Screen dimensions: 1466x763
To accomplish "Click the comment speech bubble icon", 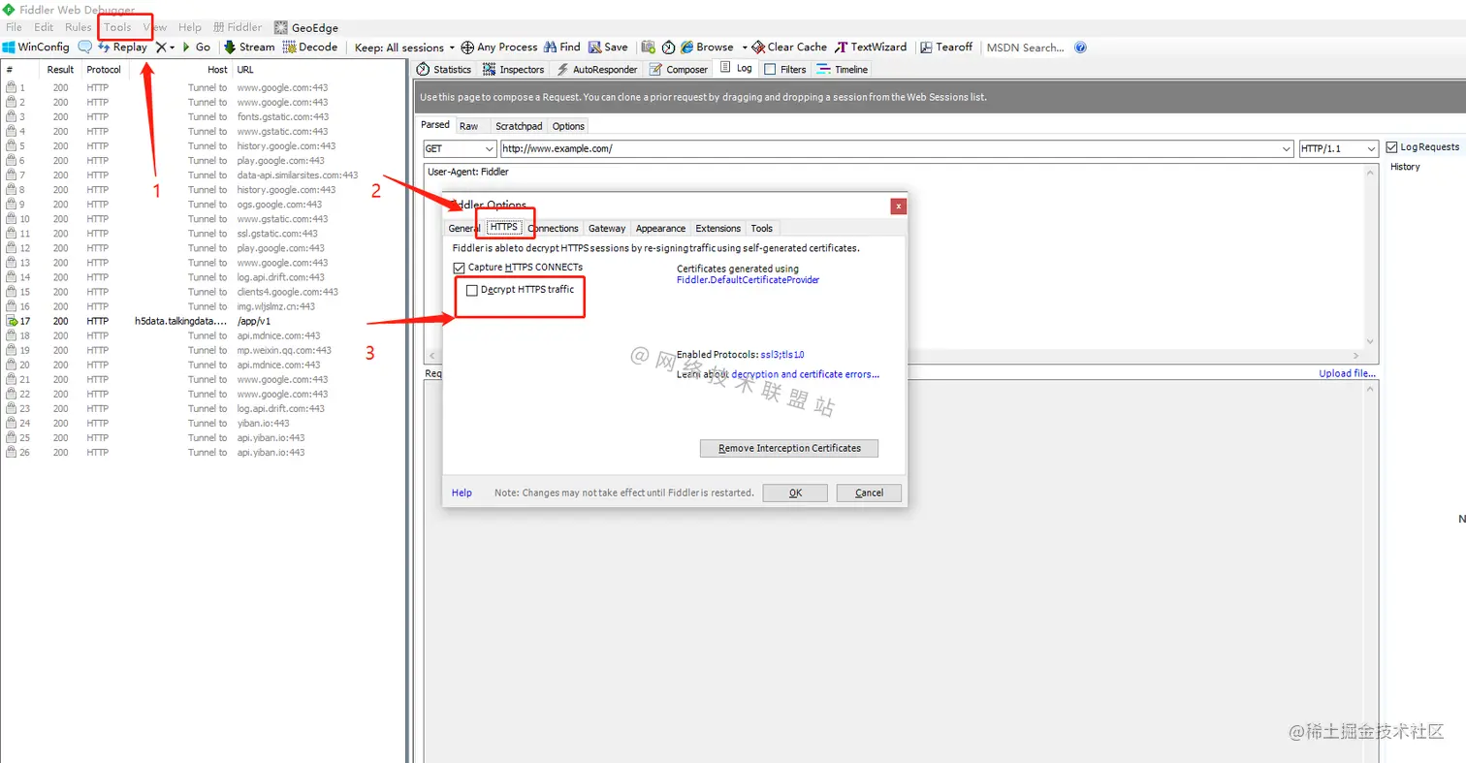I will [x=85, y=47].
